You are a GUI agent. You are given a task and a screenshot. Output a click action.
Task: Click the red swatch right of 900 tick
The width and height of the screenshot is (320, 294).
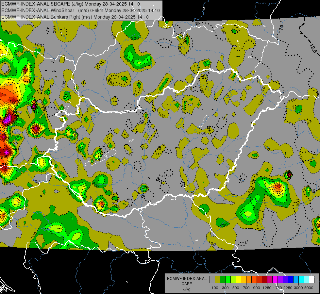(x=260, y=280)
